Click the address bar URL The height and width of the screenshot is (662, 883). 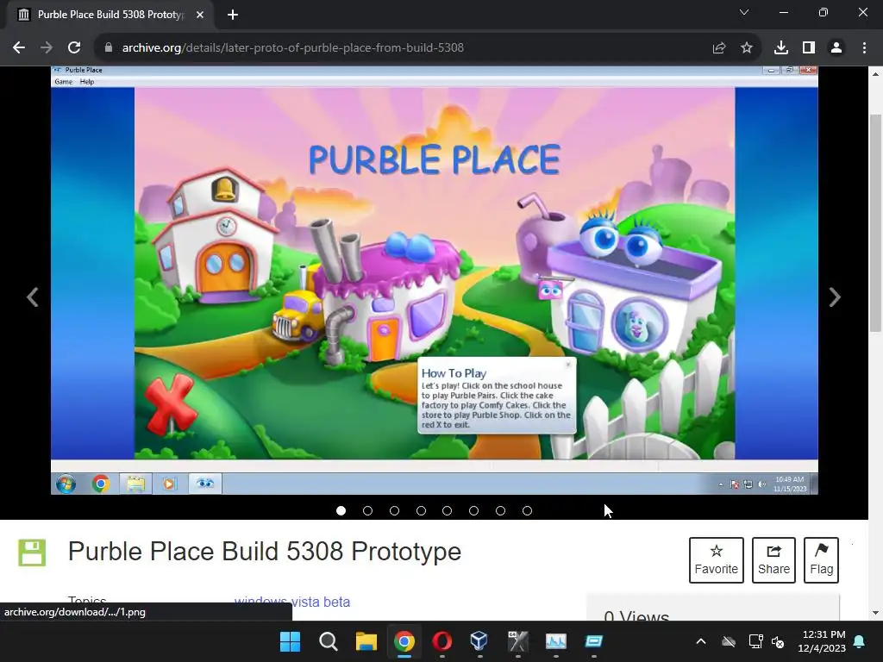[293, 48]
